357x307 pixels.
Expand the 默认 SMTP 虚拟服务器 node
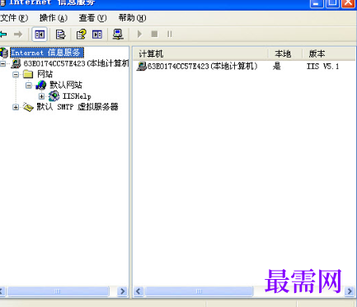16,107
